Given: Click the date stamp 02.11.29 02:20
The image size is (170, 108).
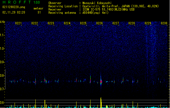Looking at the screenshot, I should pyautogui.click(x=14, y=12).
